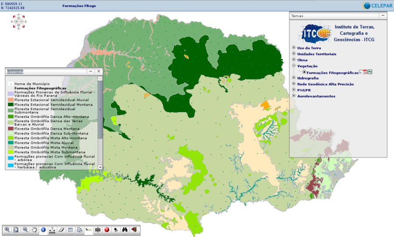Select the eraser tool in bottom toolbar
Screen dimensions: 394x237
click(61, 230)
